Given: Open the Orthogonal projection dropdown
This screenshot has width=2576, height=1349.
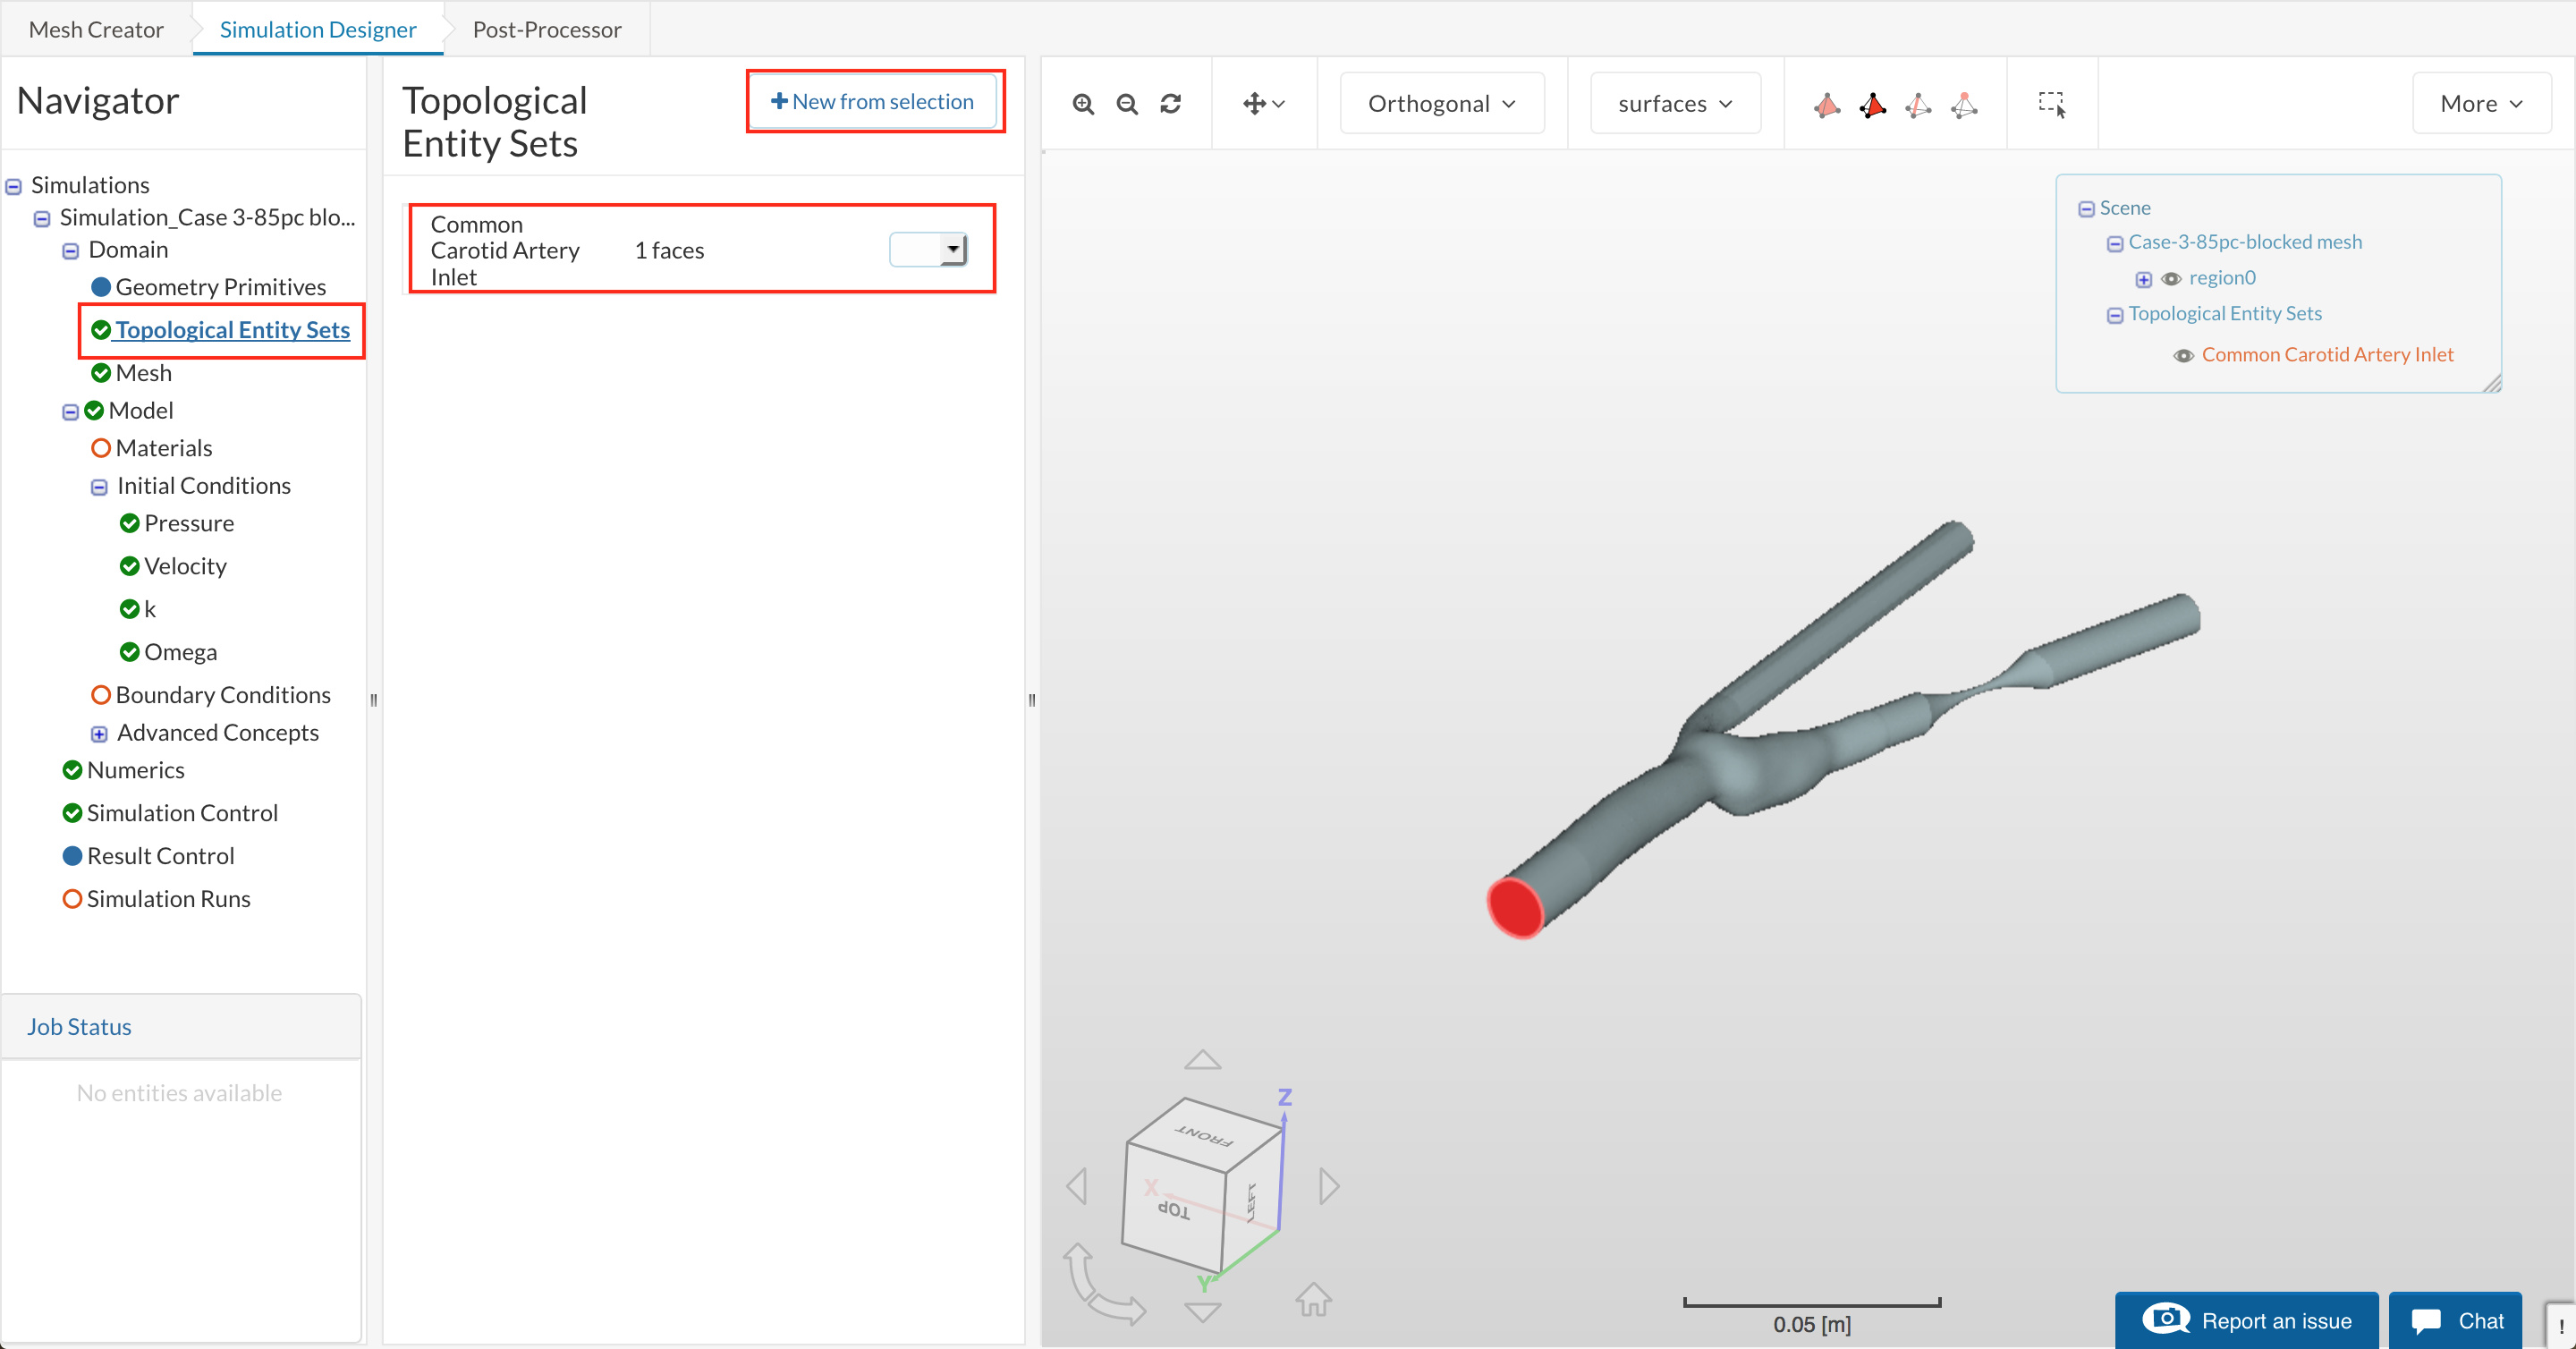Looking at the screenshot, I should [1441, 104].
